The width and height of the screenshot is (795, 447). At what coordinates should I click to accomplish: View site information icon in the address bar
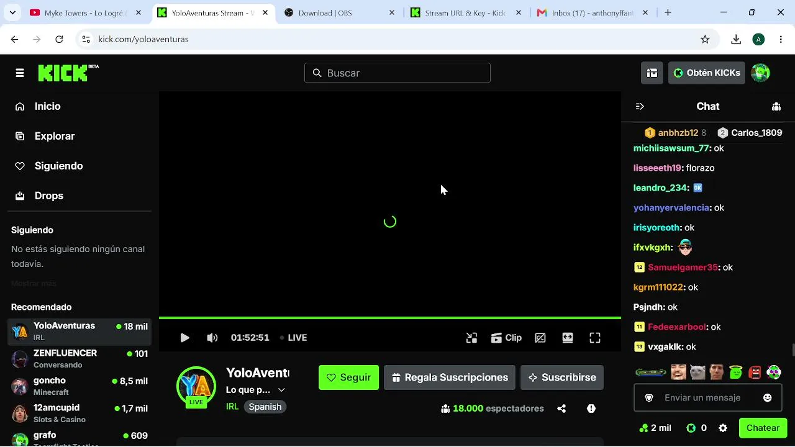[86, 39]
